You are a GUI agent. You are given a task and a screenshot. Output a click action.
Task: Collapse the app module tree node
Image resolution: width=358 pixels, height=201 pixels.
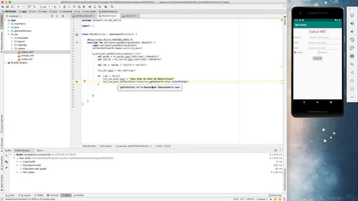click(x=6, y=20)
